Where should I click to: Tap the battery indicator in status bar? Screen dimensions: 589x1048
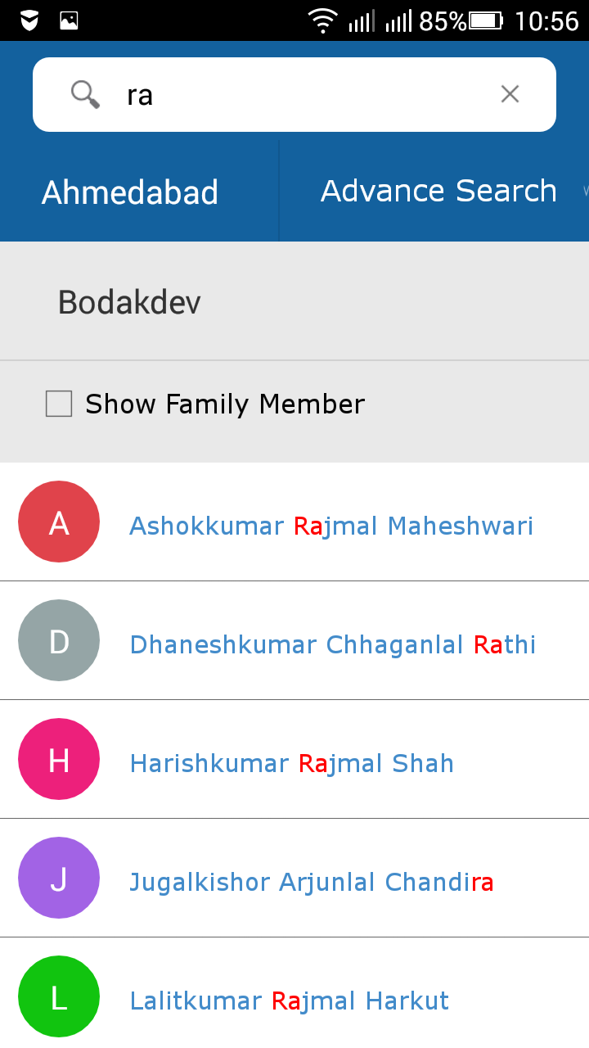[487, 20]
